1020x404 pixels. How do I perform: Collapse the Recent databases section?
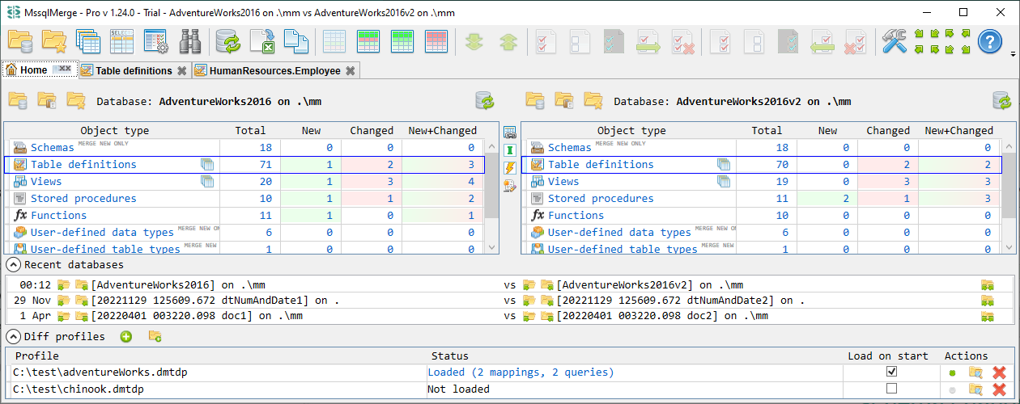pos(13,264)
